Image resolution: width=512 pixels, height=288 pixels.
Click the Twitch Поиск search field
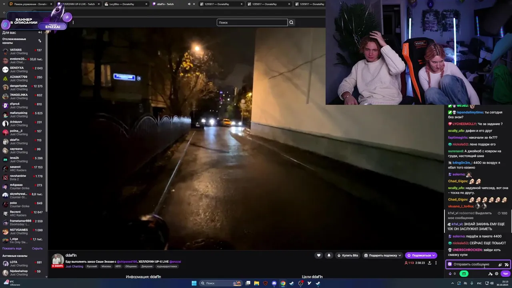pyautogui.click(x=252, y=22)
